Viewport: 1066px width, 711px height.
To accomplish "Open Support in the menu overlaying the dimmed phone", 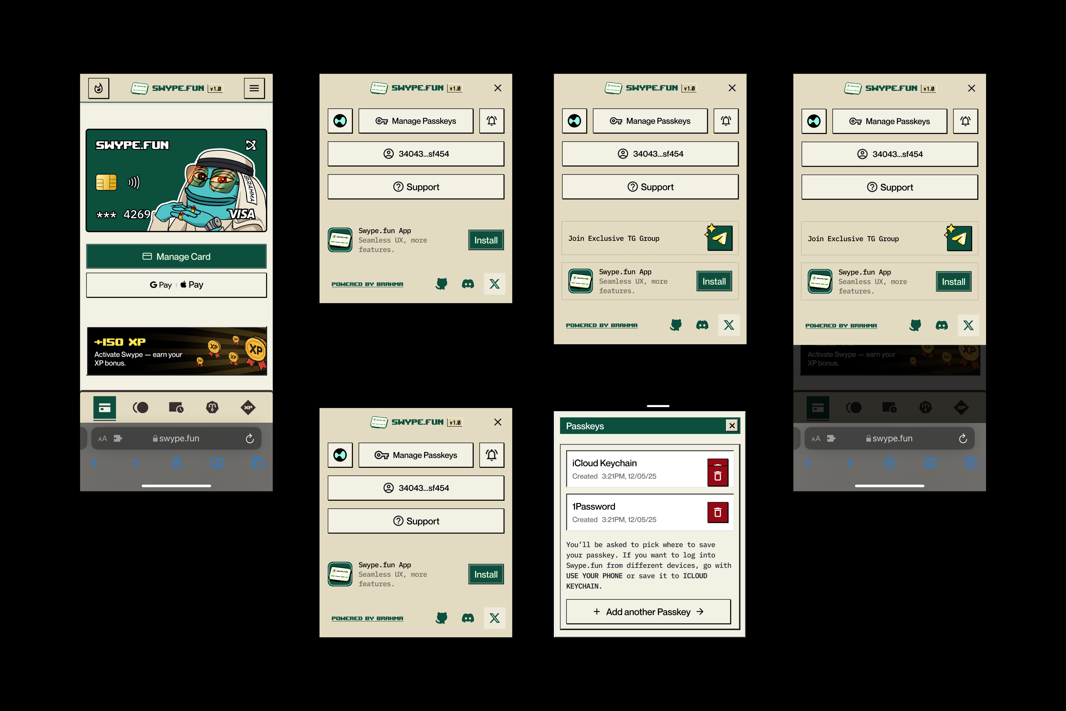I will (890, 187).
